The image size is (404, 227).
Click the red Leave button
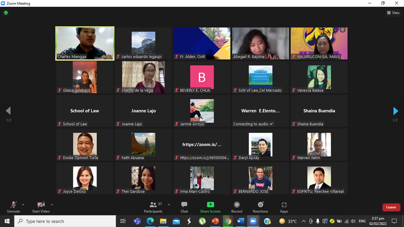tap(391, 207)
